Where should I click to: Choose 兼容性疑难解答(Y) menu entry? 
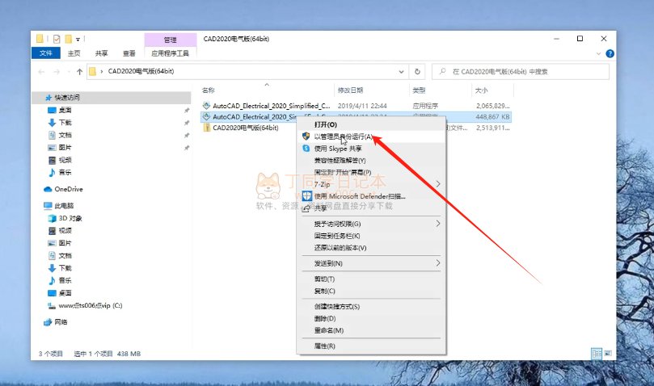(x=371, y=161)
